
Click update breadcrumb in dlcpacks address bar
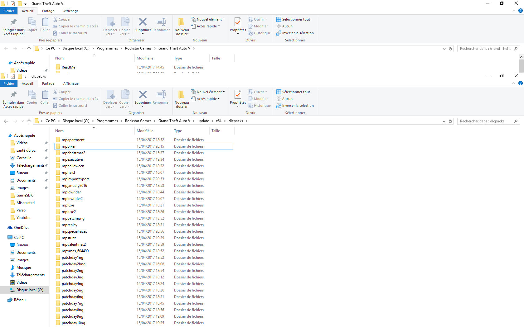click(x=203, y=121)
